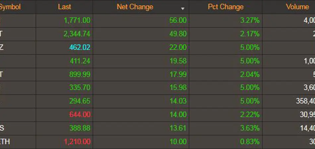Select the 49.80 net change cell
The image size is (315, 149).
tap(178, 34)
